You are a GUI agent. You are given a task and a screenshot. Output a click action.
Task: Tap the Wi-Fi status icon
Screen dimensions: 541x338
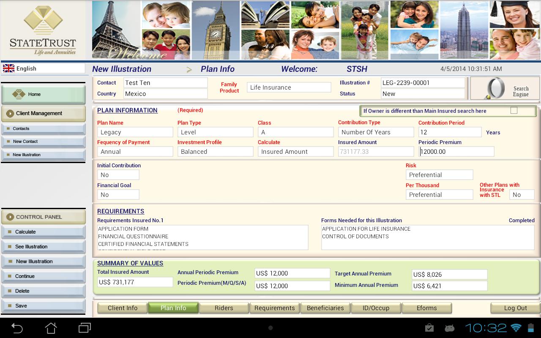(x=516, y=328)
